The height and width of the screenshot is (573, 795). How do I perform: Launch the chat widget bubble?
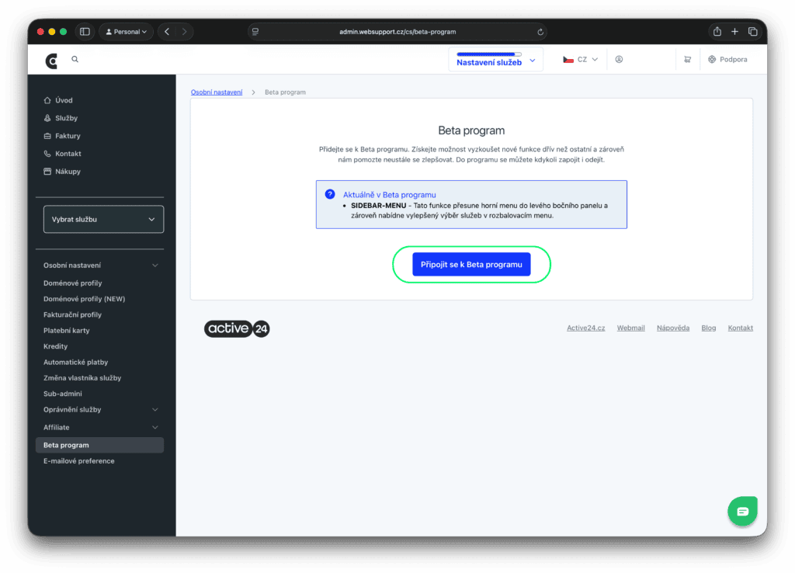[742, 511]
